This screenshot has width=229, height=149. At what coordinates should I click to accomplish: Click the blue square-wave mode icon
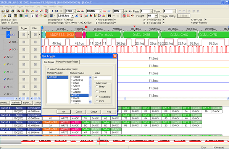point(109,11)
